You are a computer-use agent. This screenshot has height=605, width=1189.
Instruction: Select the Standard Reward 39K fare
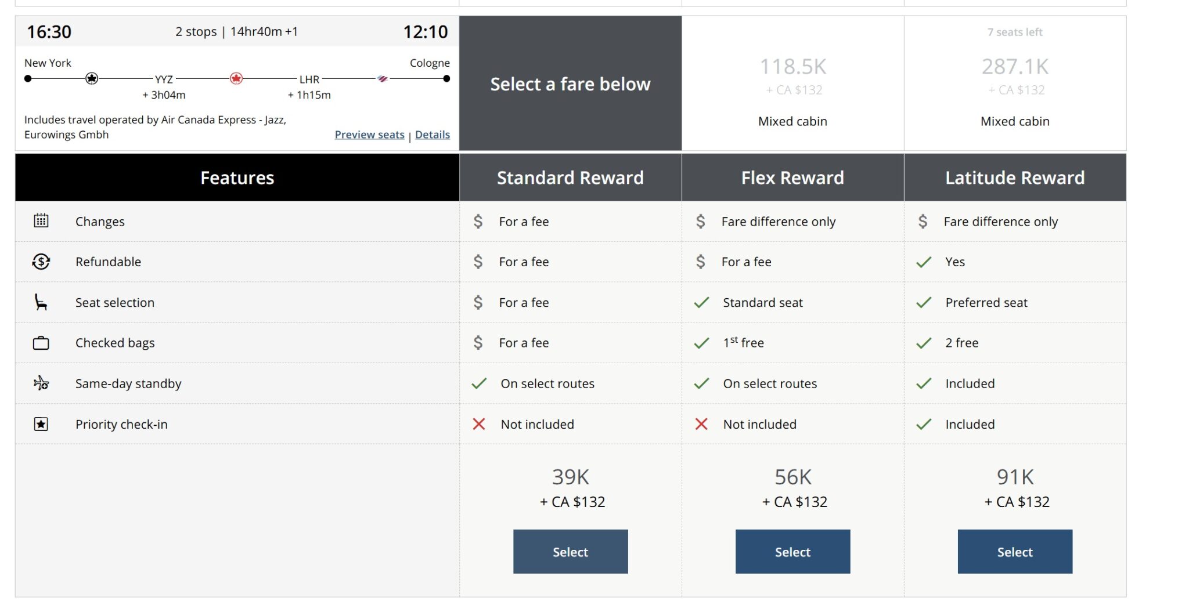(x=570, y=552)
